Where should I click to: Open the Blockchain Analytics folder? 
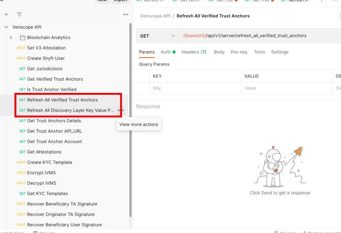(49, 38)
